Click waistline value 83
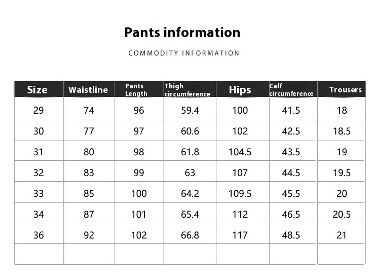This screenshot has width=373, height=273. pyautogui.click(x=89, y=173)
